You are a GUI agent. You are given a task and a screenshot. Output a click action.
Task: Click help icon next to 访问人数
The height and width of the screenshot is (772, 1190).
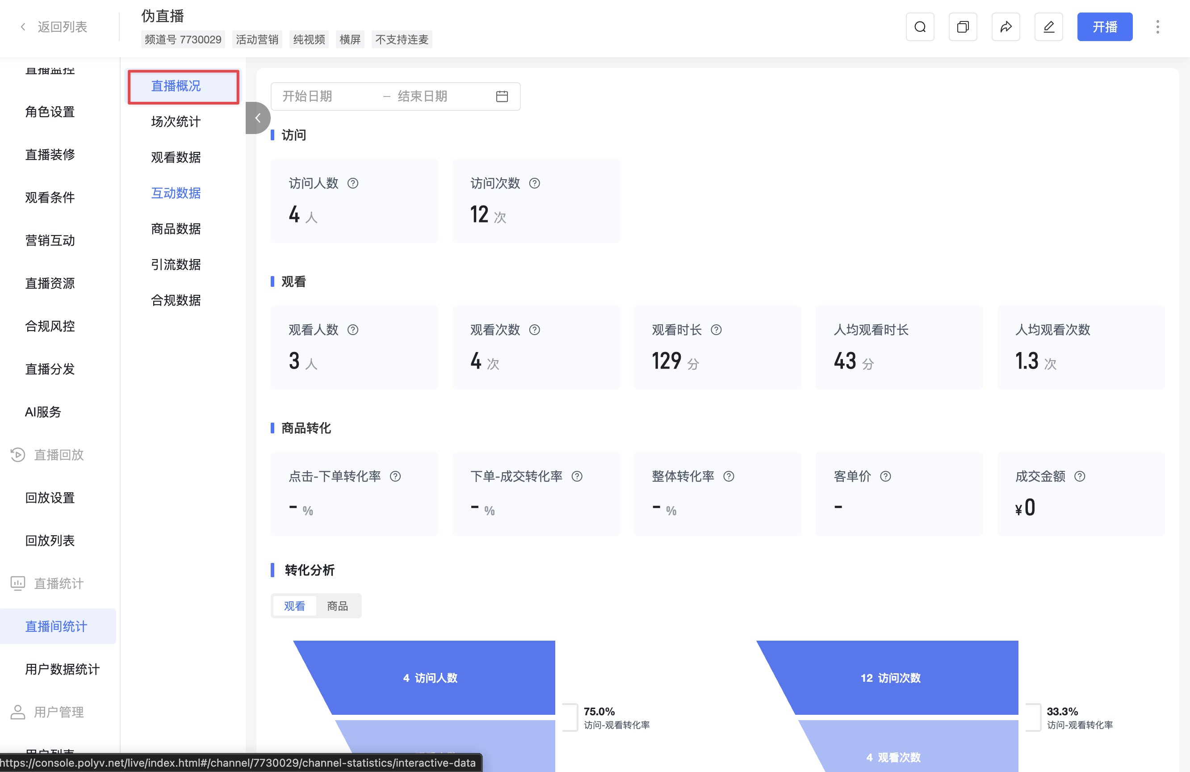point(353,184)
